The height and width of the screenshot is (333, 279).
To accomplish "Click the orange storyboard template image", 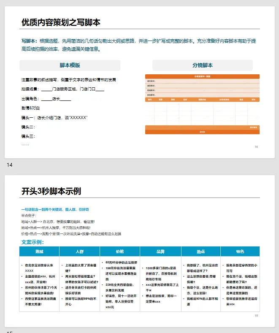I will click(x=202, y=104).
